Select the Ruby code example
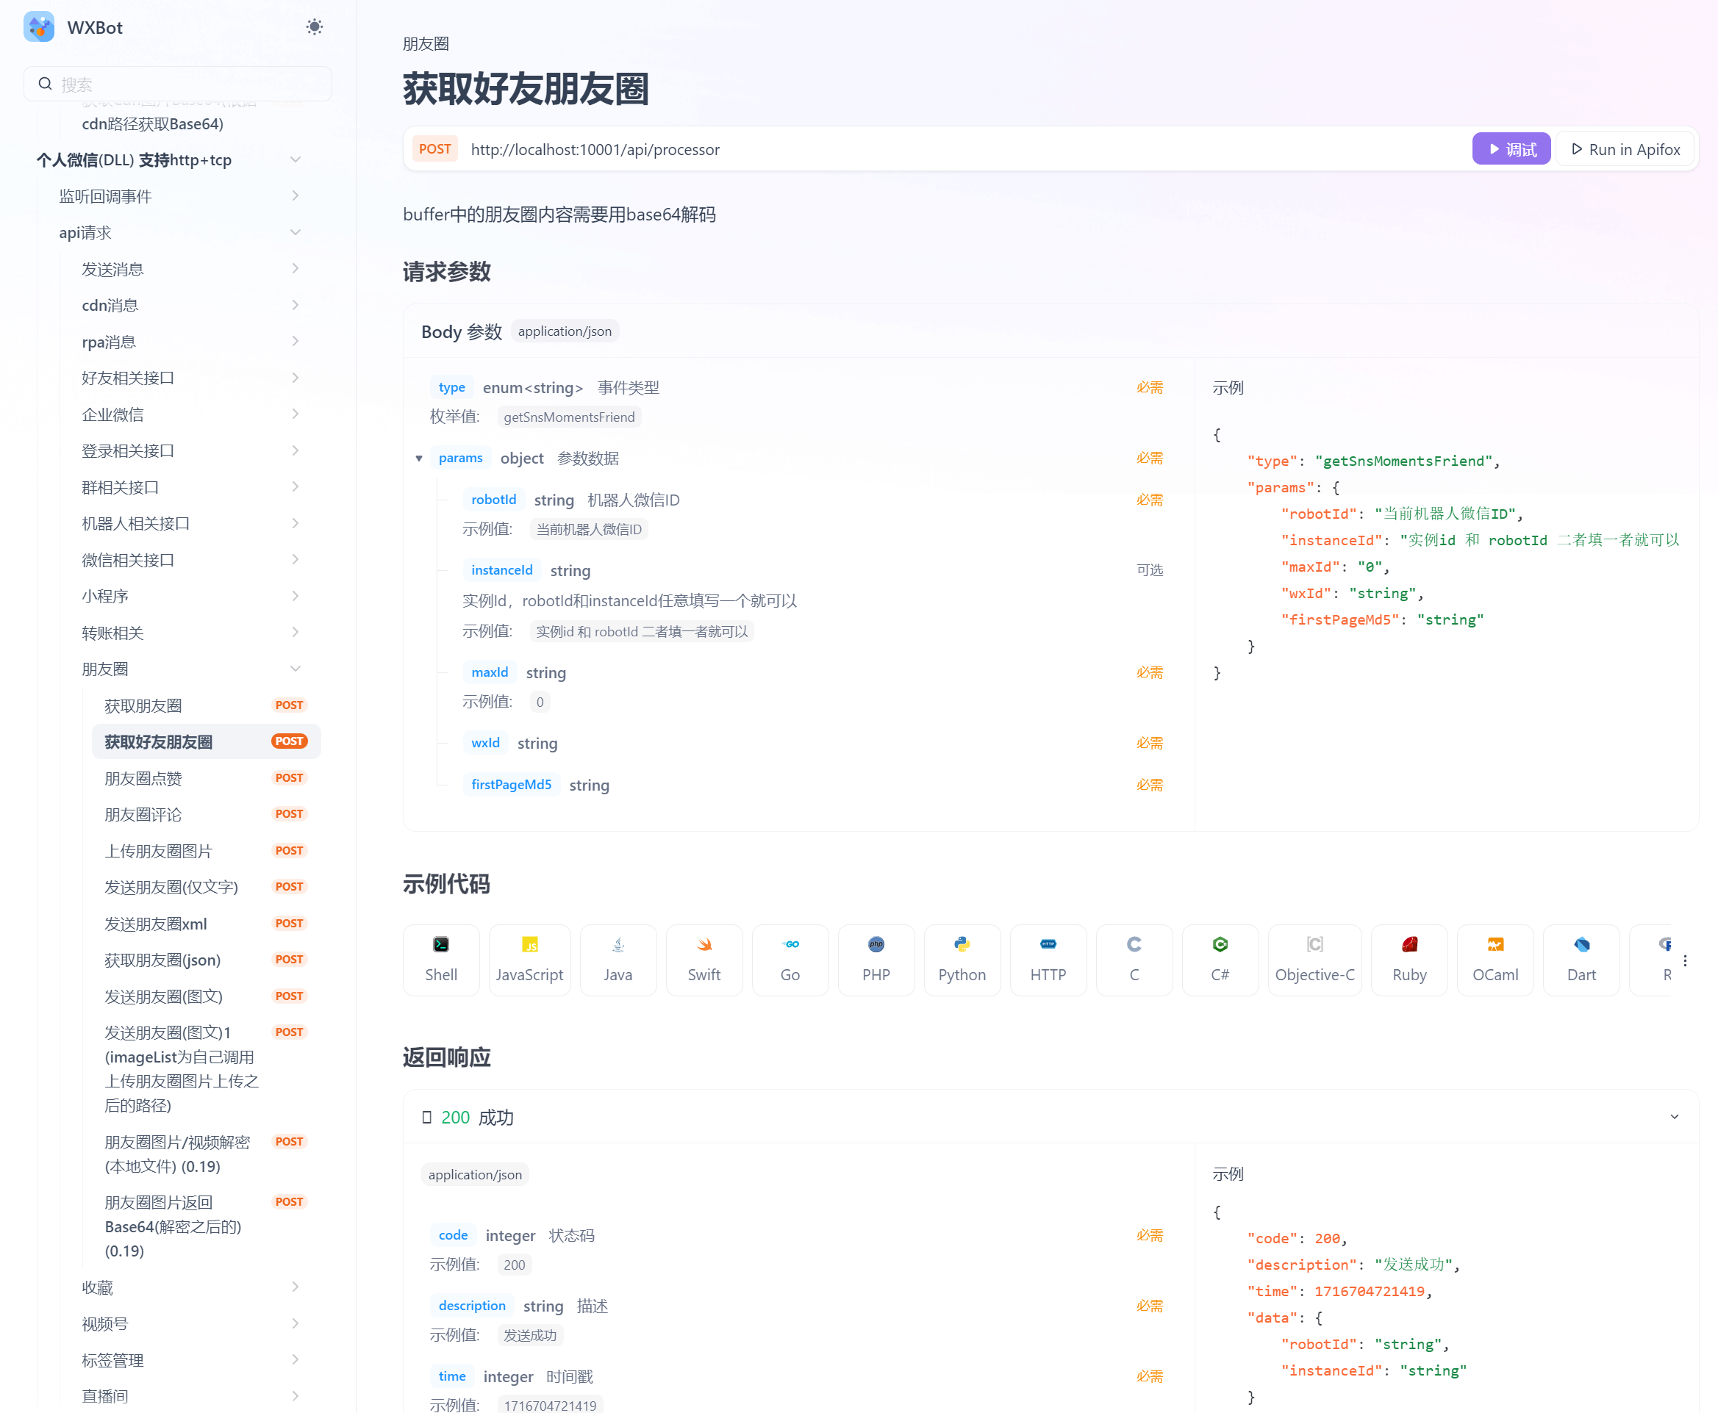Viewport: 1718px width, 1413px height. coord(1409,960)
